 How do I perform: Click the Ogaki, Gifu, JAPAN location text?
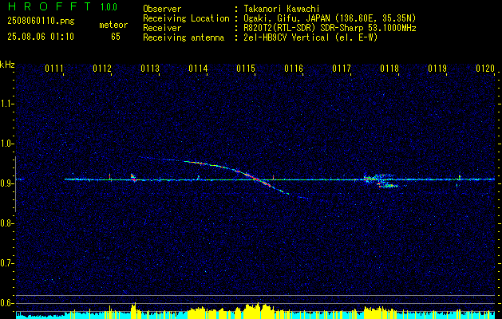point(330,18)
